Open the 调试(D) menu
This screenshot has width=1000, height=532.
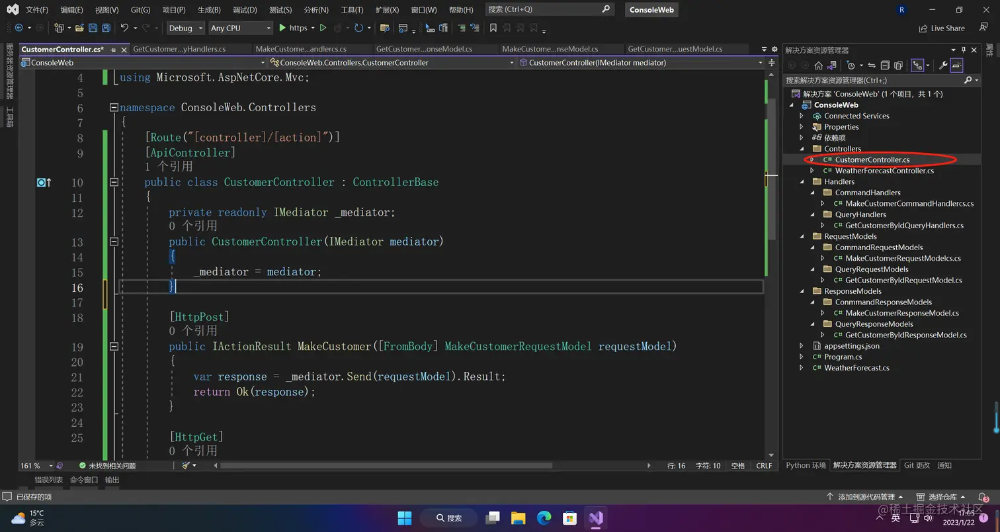[x=245, y=10]
